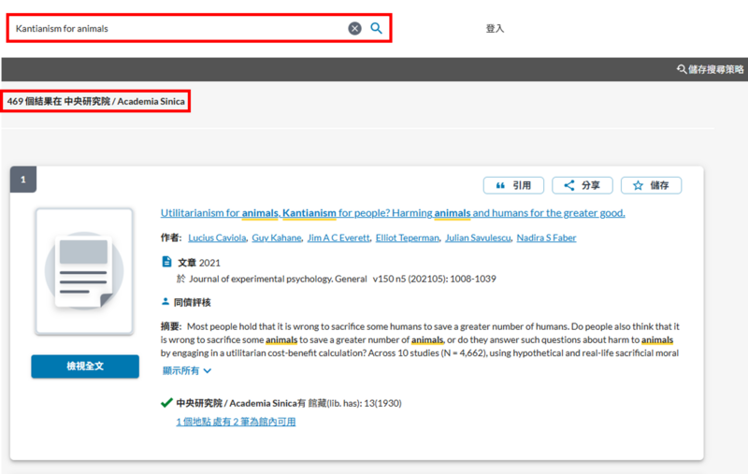Open author Guy Kahane link
This screenshot has width=748, height=474.
(x=277, y=238)
